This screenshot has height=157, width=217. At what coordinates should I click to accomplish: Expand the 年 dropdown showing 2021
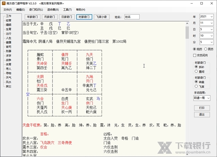pyautogui.click(x=212, y=17)
